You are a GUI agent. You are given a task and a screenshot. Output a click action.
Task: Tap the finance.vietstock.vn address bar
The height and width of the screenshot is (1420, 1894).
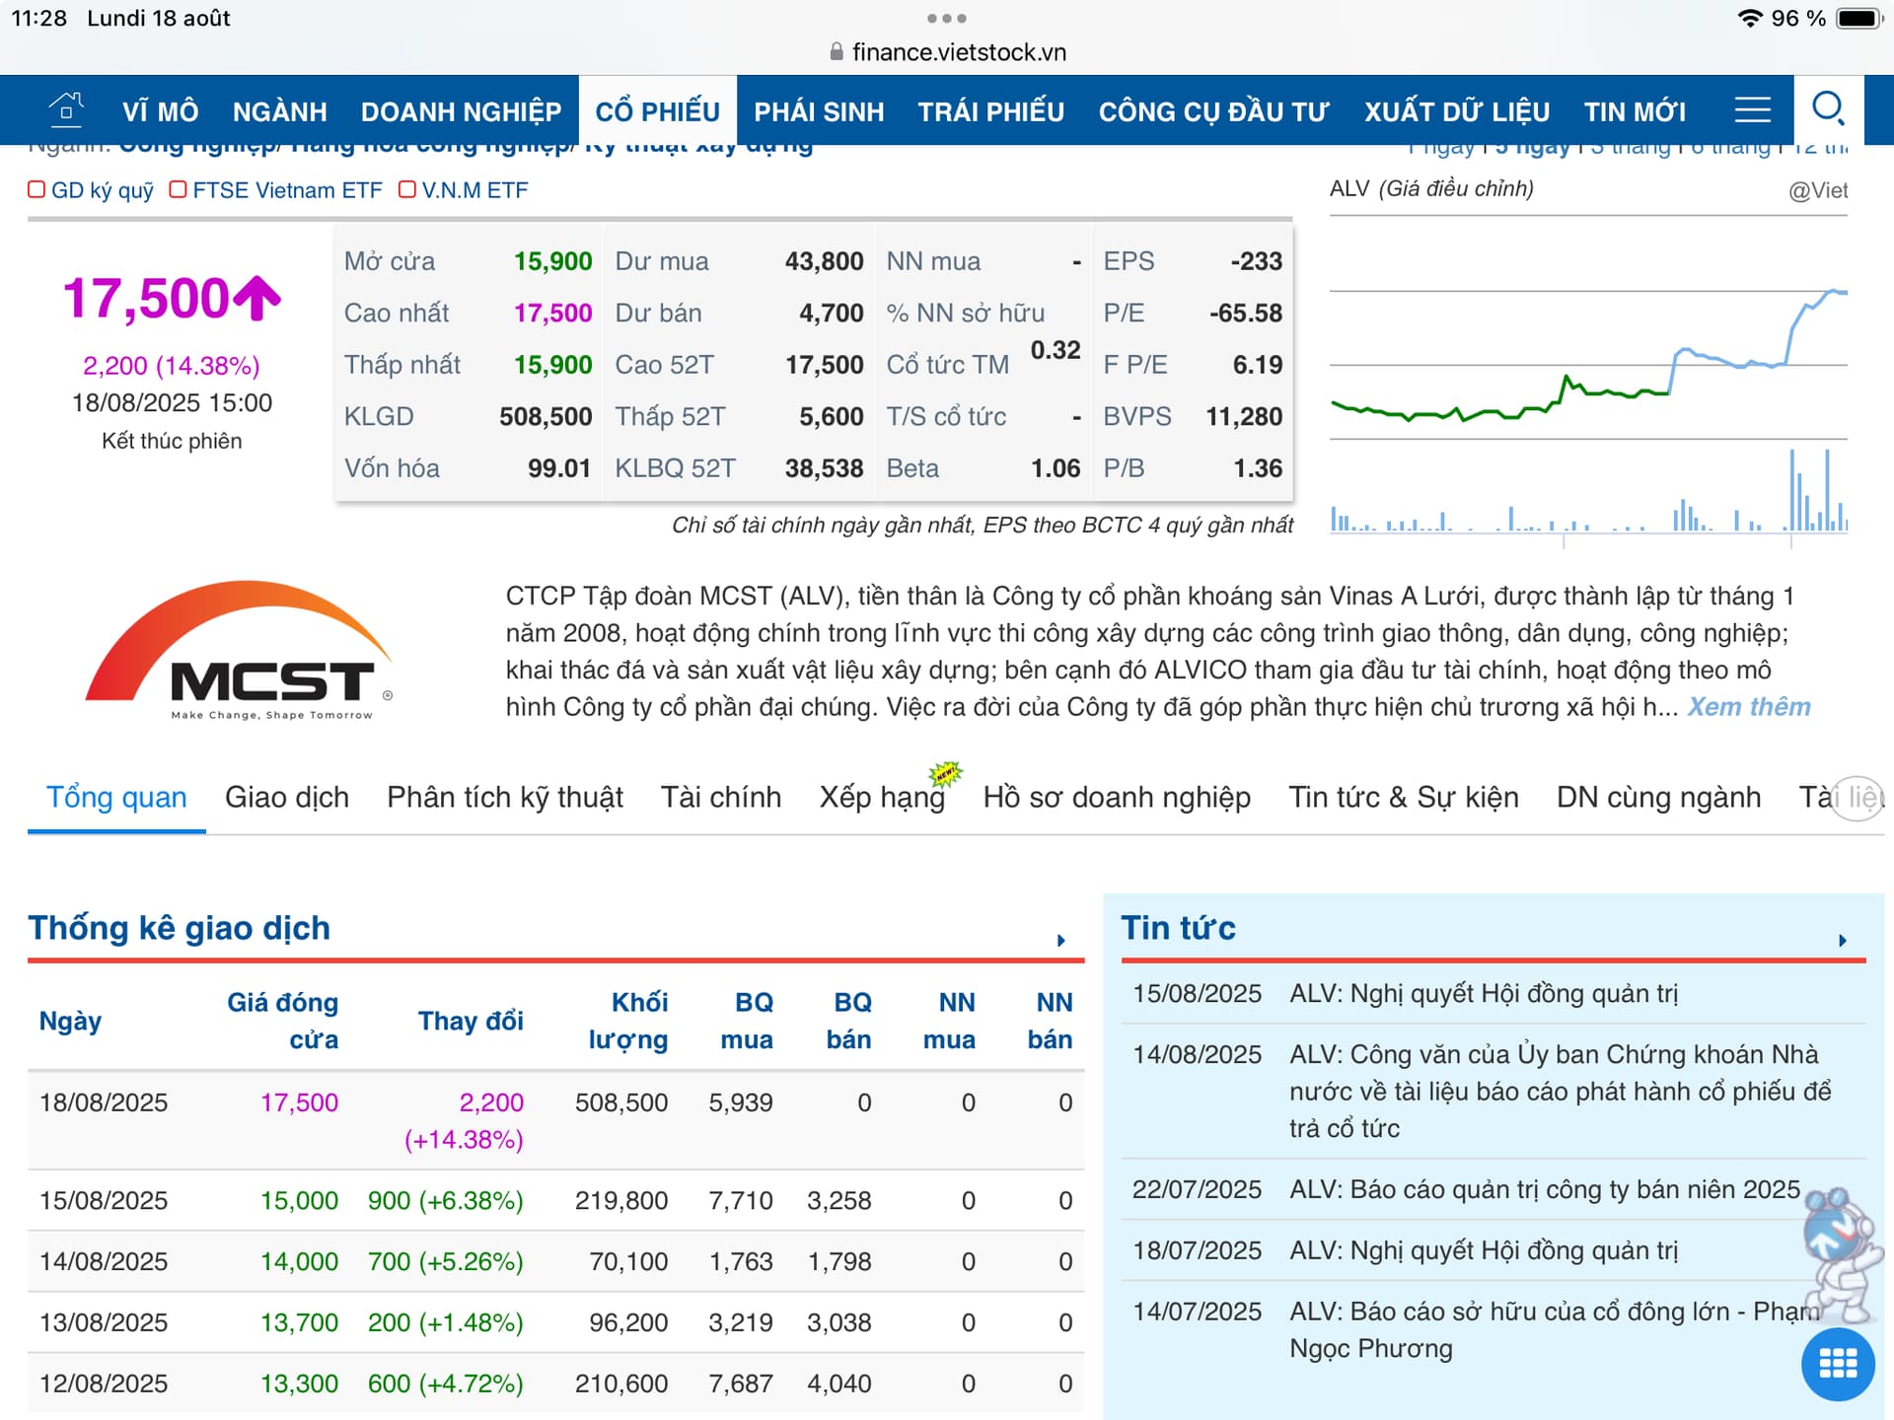958,52
